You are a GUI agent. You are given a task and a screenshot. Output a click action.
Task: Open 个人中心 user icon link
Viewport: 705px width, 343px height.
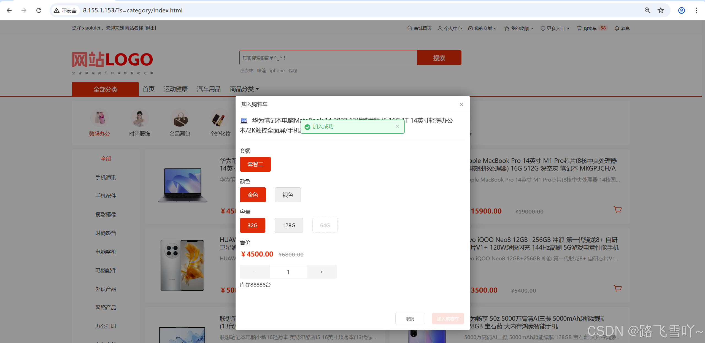coord(440,28)
